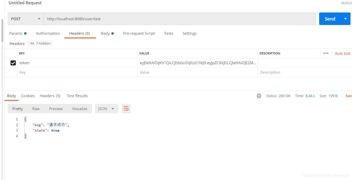Image resolution: width=352 pixels, height=180 pixels.
Task: Open the request Body tab
Action: pos(107,33)
